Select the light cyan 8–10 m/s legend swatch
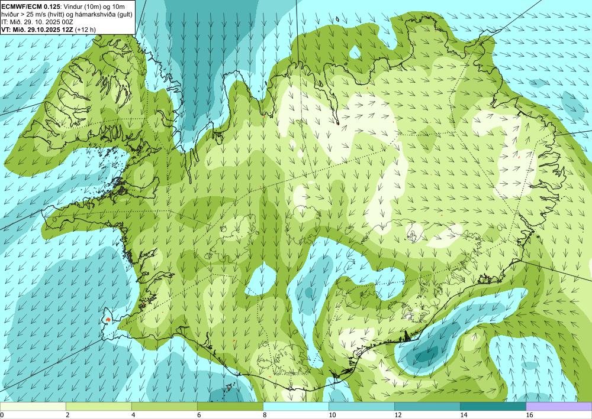The image size is (592, 419). pos(296,406)
